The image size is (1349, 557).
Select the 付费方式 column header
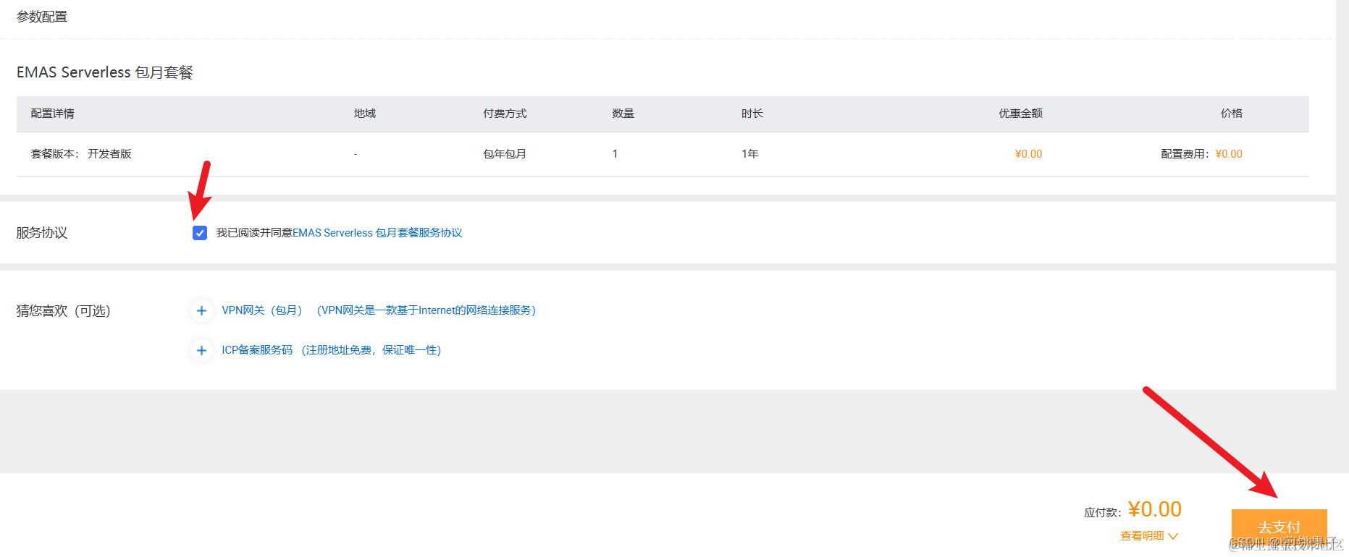(x=505, y=114)
